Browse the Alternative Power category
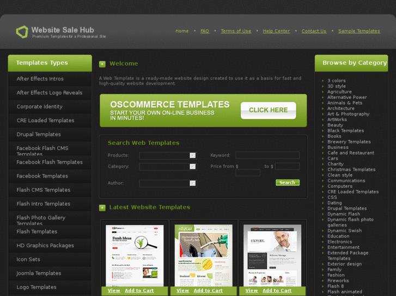 tap(347, 97)
